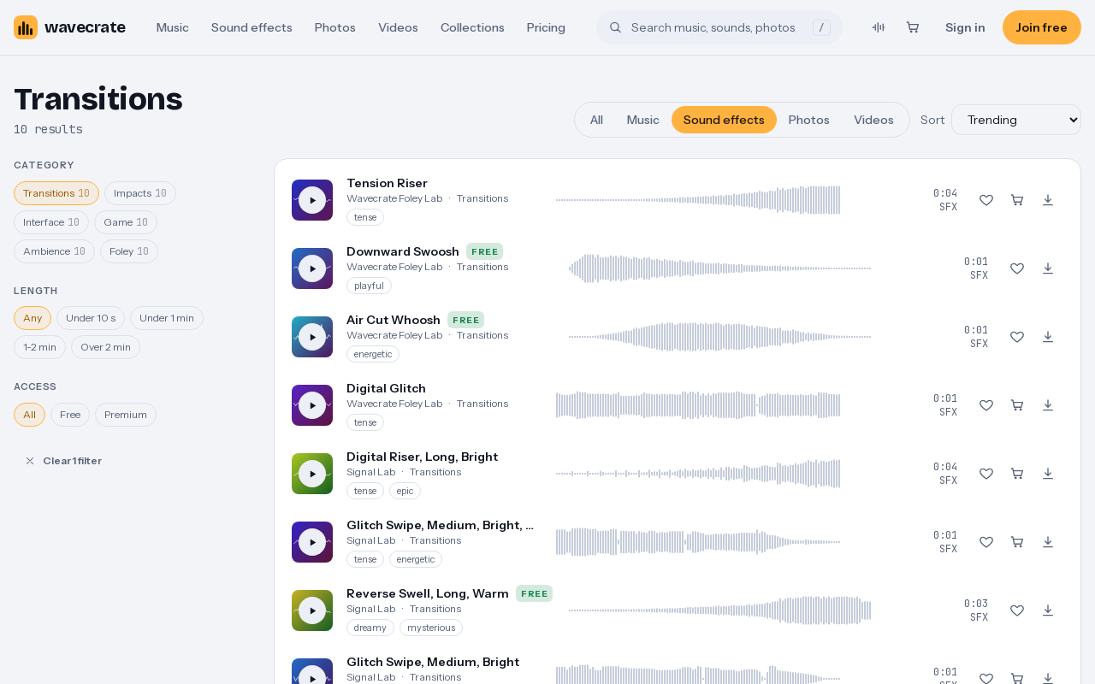The image size is (1095, 684).
Task: Like the Downward Swoosh sound
Action: tap(1017, 268)
